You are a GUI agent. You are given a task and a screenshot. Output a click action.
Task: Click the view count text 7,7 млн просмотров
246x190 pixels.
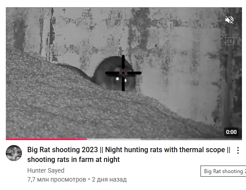click(x=57, y=179)
